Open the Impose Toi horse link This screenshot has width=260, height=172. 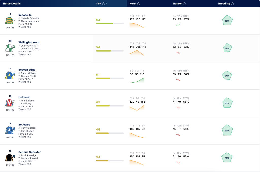(x=25, y=15)
